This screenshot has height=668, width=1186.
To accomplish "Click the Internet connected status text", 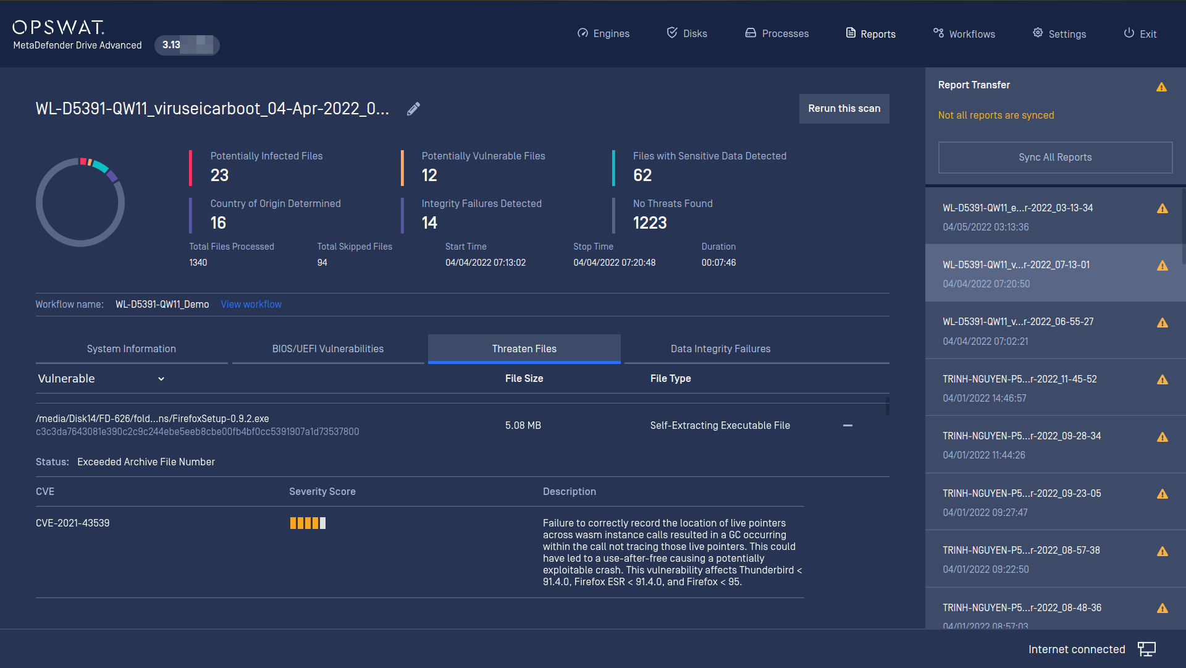I will 1077,649.
